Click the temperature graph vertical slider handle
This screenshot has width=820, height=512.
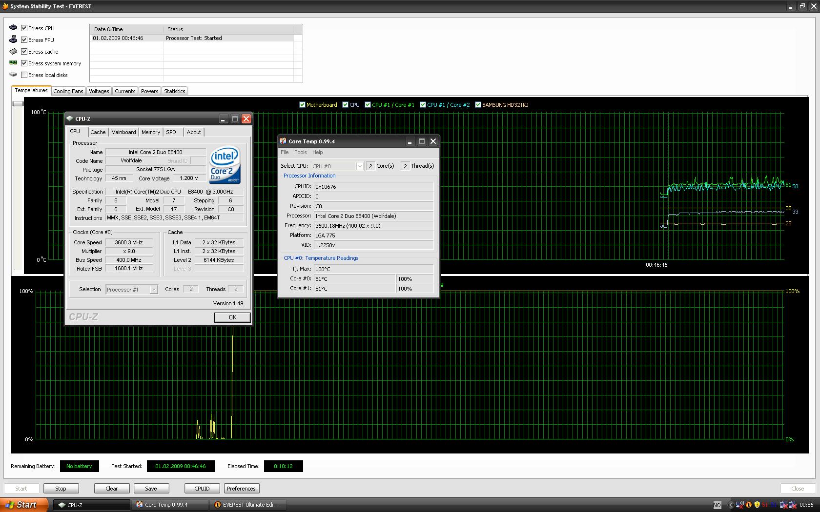pyautogui.click(x=18, y=103)
